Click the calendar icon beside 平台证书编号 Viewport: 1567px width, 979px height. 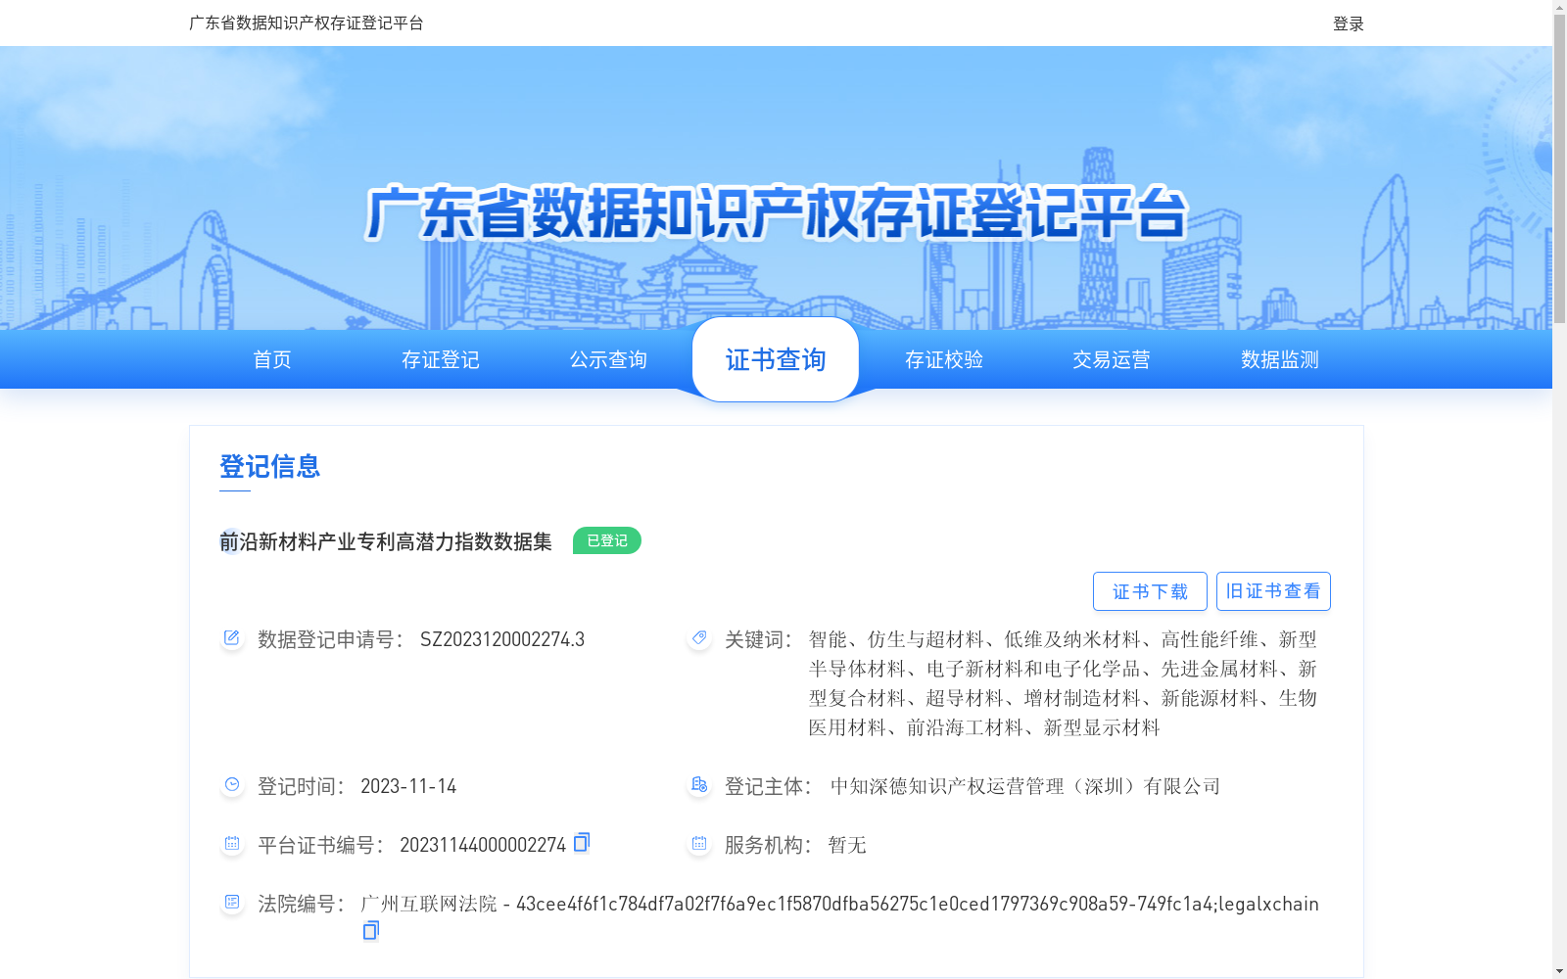tap(232, 844)
